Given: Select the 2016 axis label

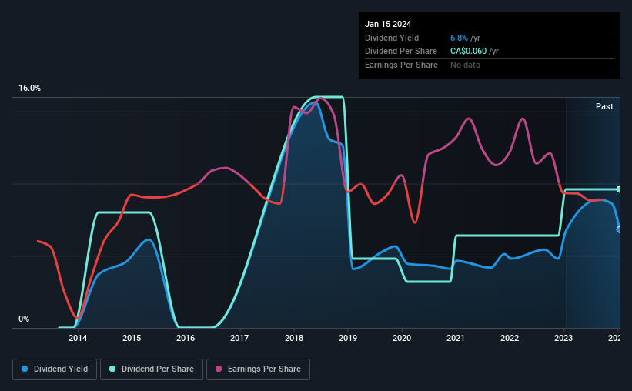Looking at the screenshot, I should pyautogui.click(x=186, y=338).
